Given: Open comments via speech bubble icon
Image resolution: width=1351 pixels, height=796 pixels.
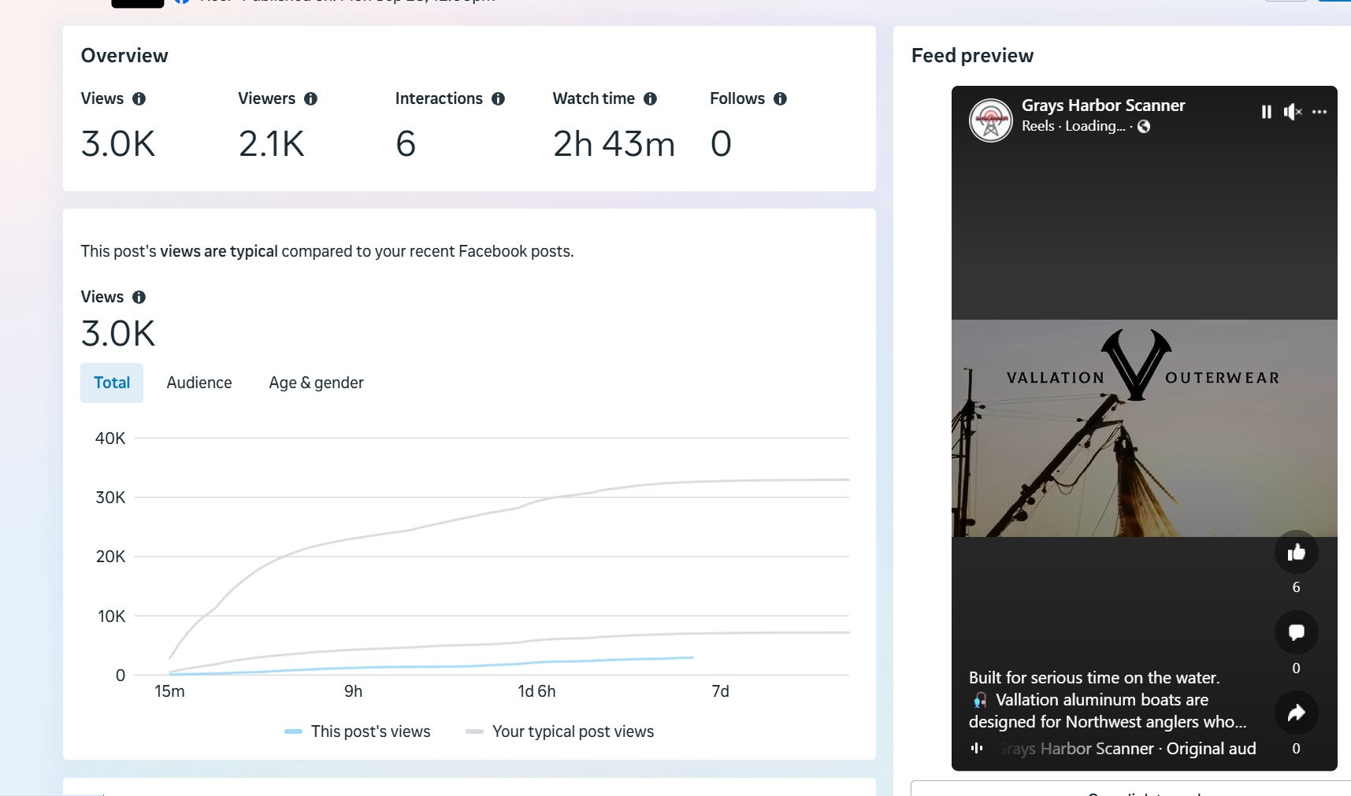Looking at the screenshot, I should click(1296, 632).
